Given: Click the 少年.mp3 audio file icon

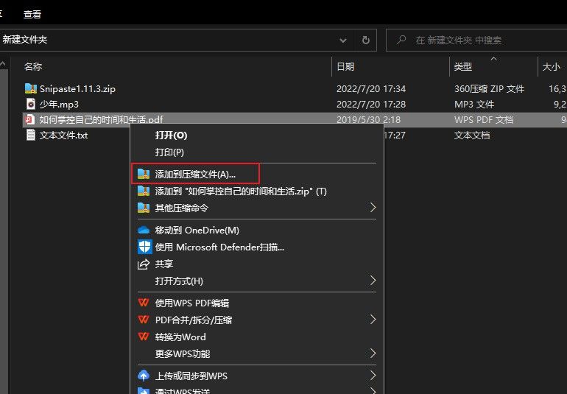Looking at the screenshot, I should pos(31,104).
